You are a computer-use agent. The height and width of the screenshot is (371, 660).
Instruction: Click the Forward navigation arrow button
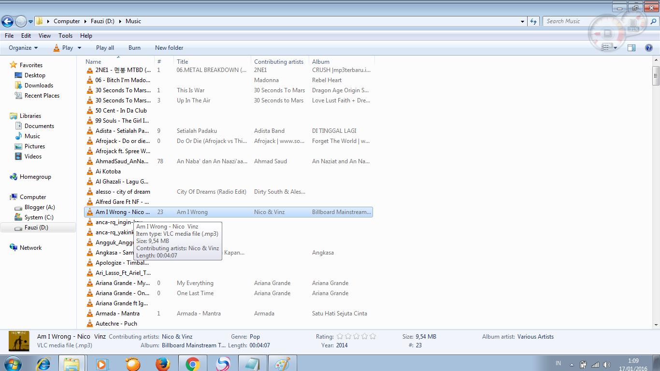pos(21,21)
